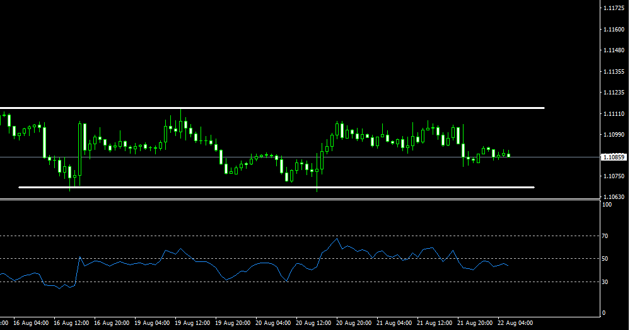The width and height of the screenshot is (630, 330).
Task: Click the 20 Aug 20:00 time label
Action: [354, 323]
